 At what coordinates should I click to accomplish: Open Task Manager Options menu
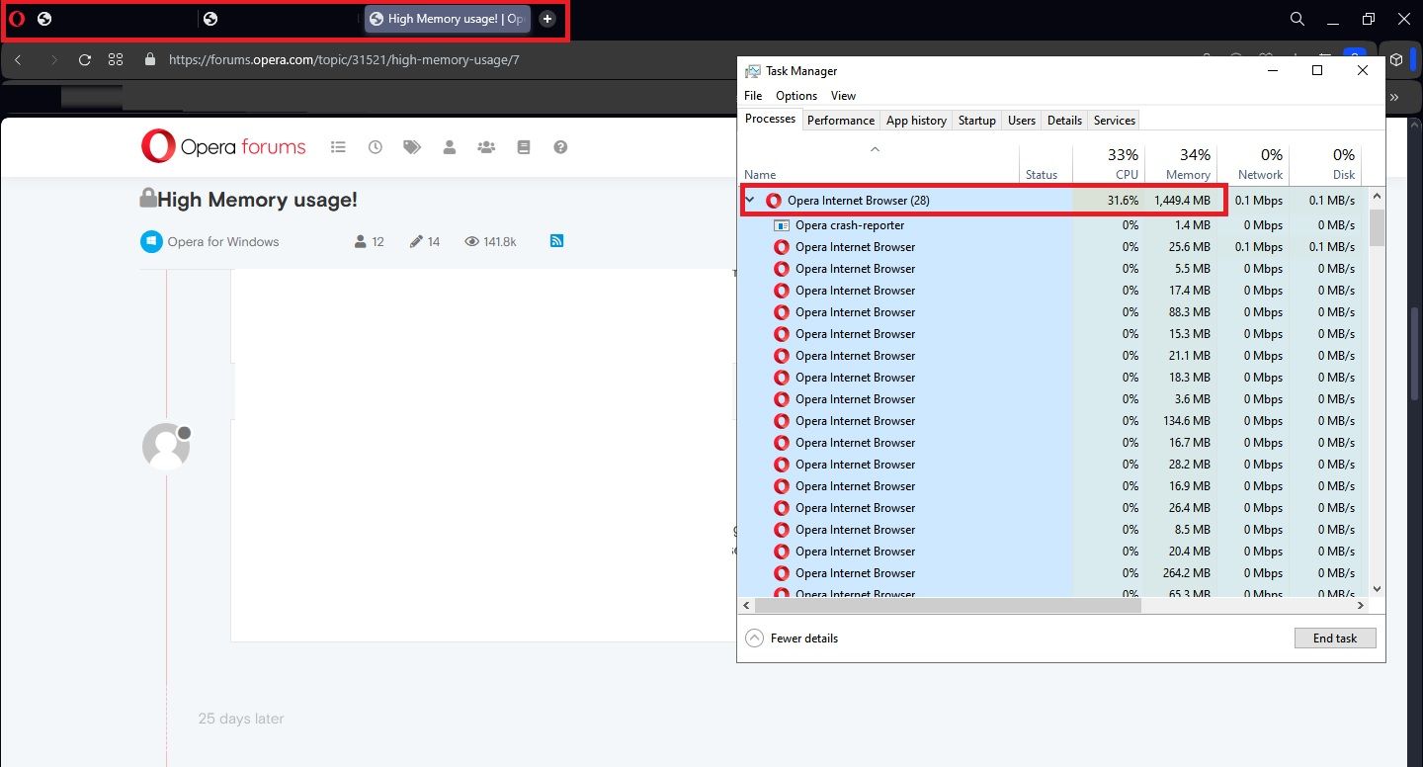coord(796,96)
